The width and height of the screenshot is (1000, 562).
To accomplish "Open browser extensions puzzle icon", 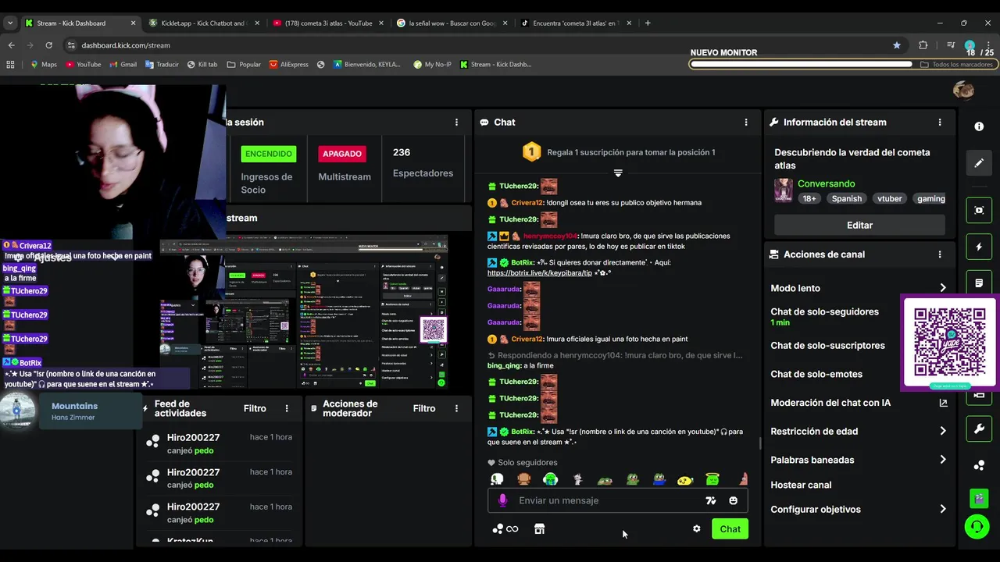I will point(923,45).
